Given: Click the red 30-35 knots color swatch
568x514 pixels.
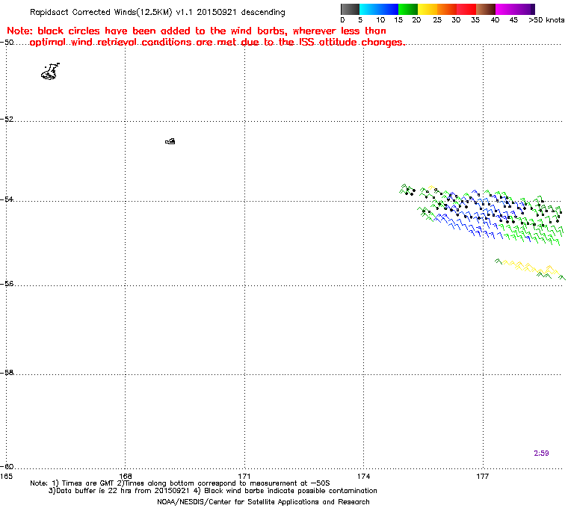Looking at the screenshot, I should [x=466, y=9].
